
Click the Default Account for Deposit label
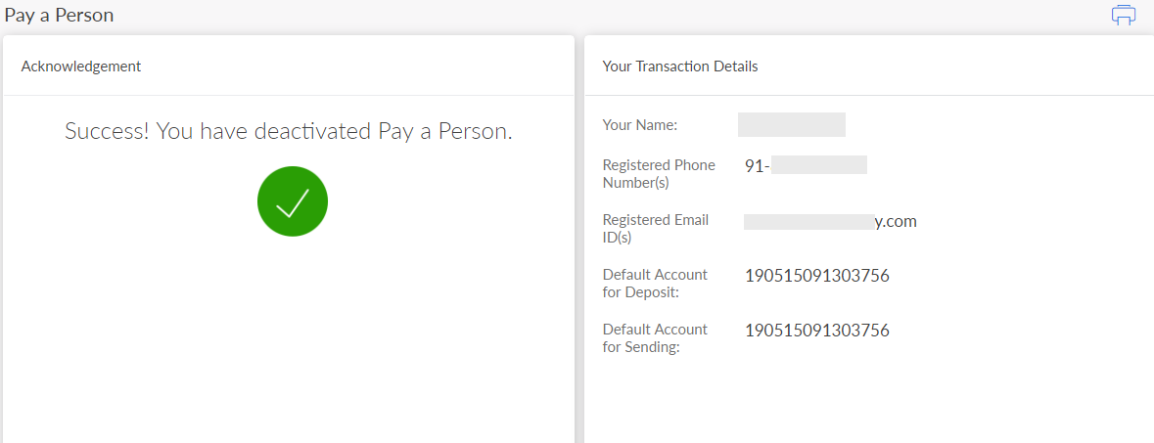coord(655,283)
